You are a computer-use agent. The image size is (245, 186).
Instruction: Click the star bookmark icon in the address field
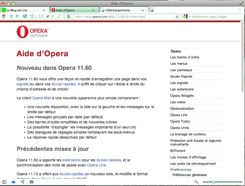177,17
